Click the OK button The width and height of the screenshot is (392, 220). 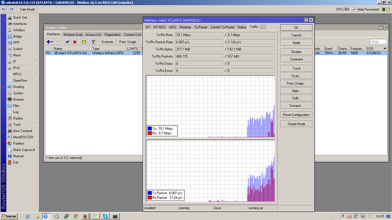[x=296, y=28]
